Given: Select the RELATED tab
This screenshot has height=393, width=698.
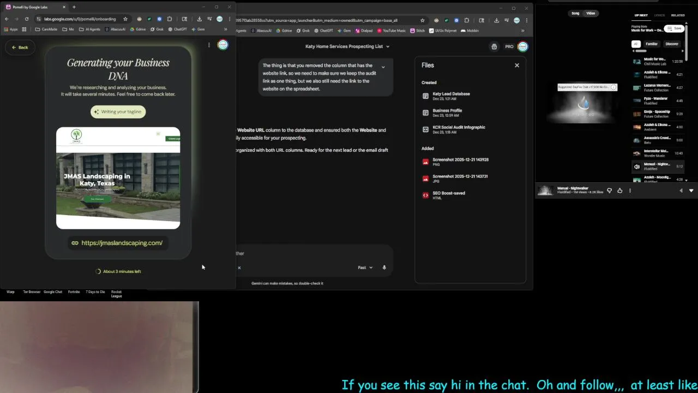Looking at the screenshot, I should tap(678, 15).
